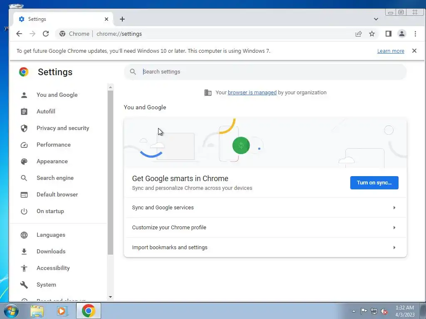Open Privacy and security section
Image resolution: width=426 pixels, height=319 pixels.
click(x=63, y=128)
